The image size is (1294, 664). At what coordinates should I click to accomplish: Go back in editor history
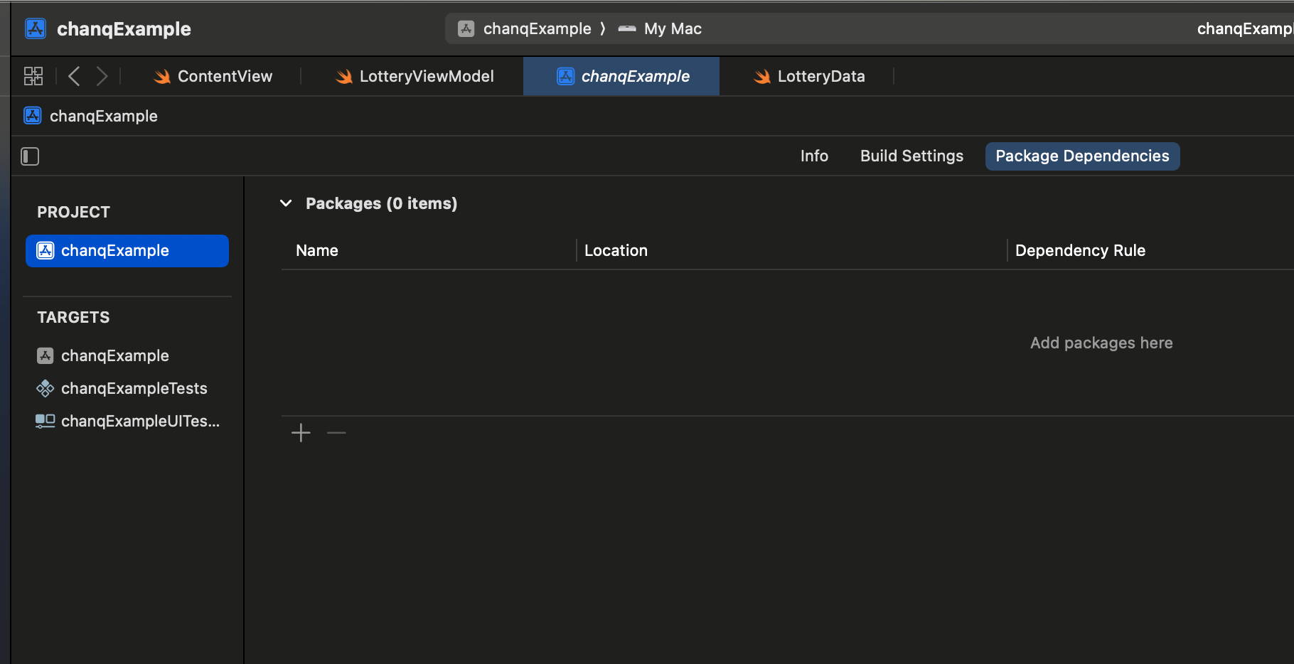click(74, 76)
